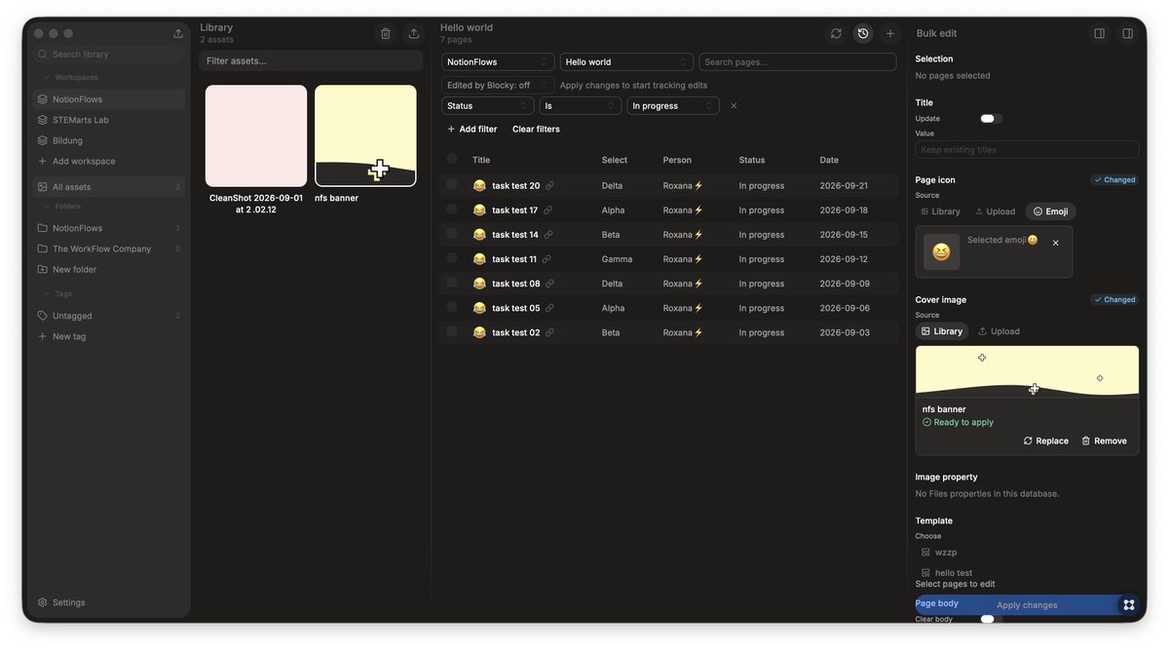This screenshot has width=1169, height=650.
Task: Open the NotionFlows workspace dropdown above the table
Action: (498, 61)
